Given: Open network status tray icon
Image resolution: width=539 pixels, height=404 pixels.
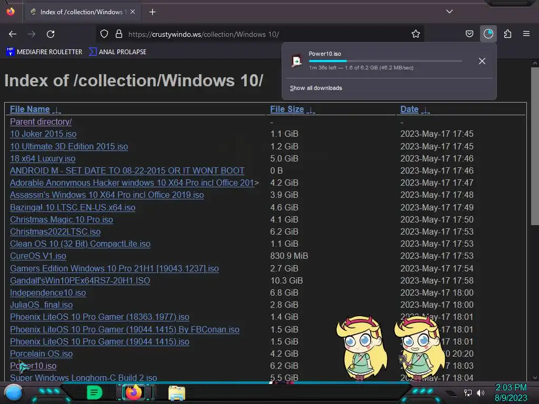Looking at the screenshot, I should pyautogui.click(x=467, y=392).
